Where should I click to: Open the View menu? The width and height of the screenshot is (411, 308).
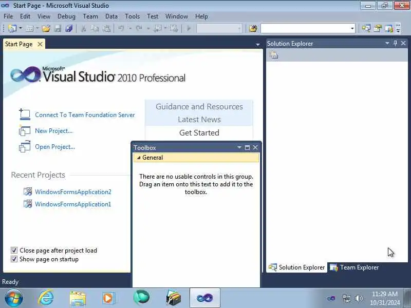(x=44, y=16)
